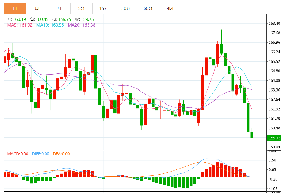Open the 30分 interval tab
Screen dimensions: 281x193
(x=126, y=8)
